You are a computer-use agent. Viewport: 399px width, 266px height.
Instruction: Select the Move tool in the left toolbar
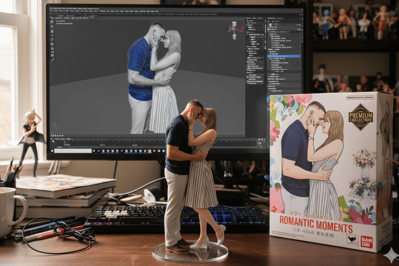(52, 31)
